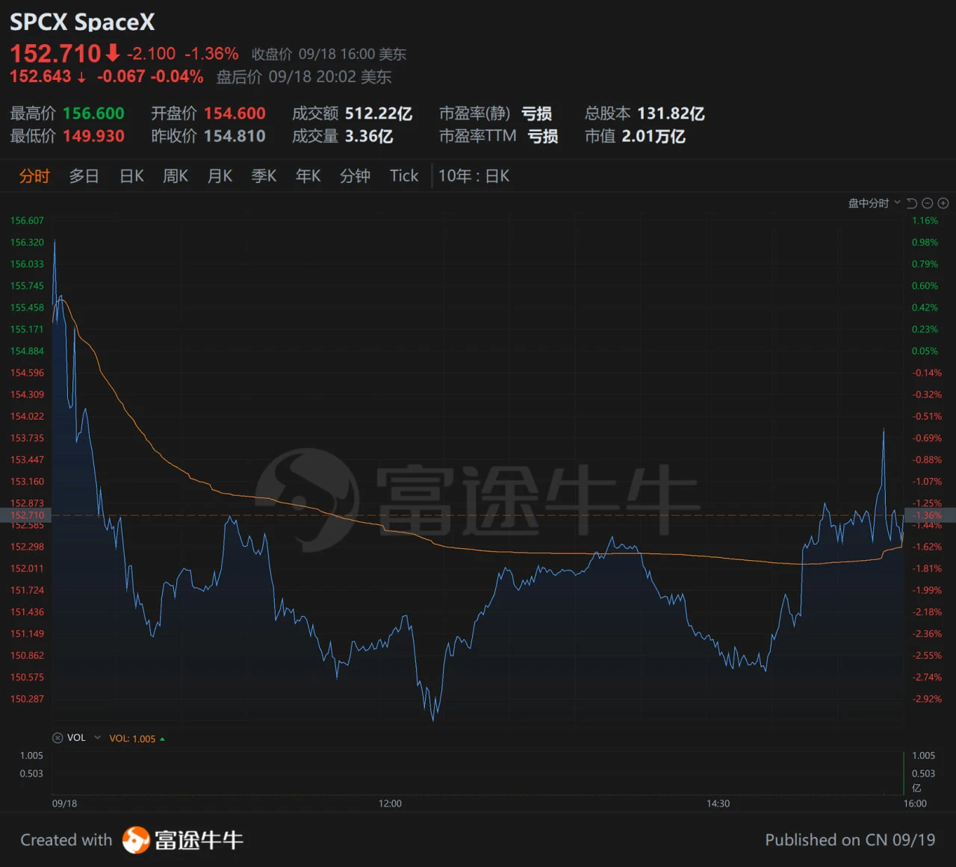The width and height of the screenshot is (956, 867).
Task: Choose the 10年 : 日K range option
Action: point(474,176)
